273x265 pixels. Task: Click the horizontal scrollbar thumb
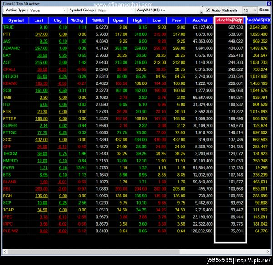[x=93, y=251]
